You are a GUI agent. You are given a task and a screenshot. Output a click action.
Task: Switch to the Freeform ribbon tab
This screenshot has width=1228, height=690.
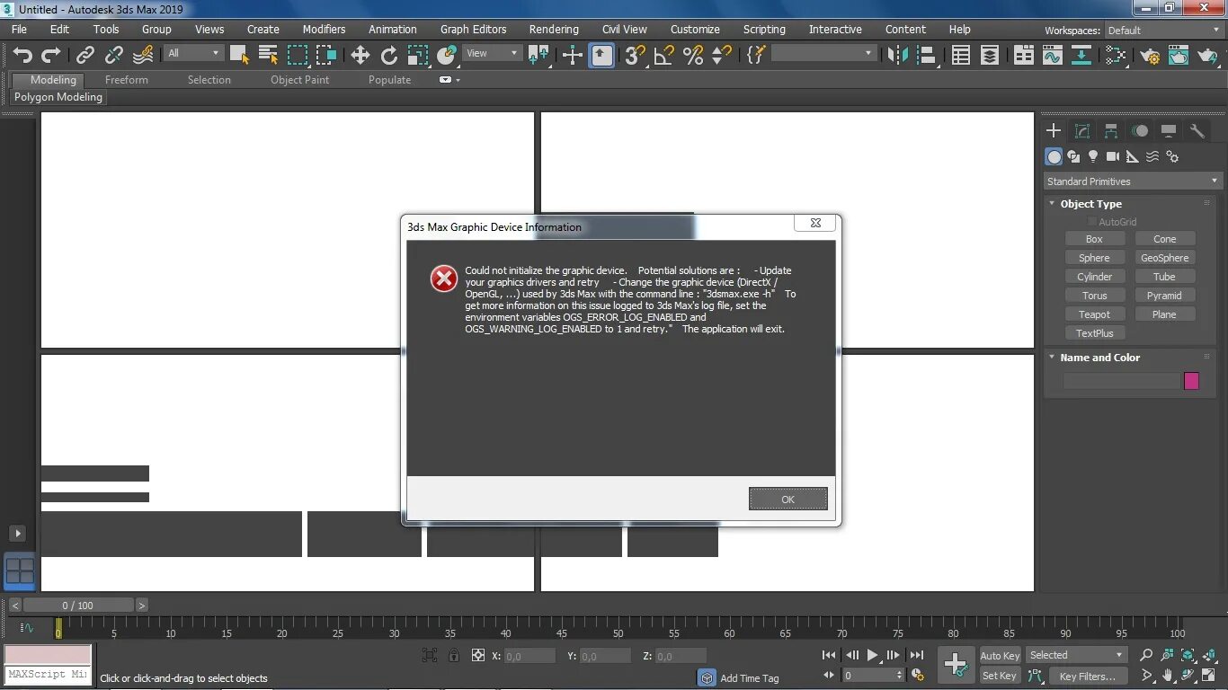(126, 80)
